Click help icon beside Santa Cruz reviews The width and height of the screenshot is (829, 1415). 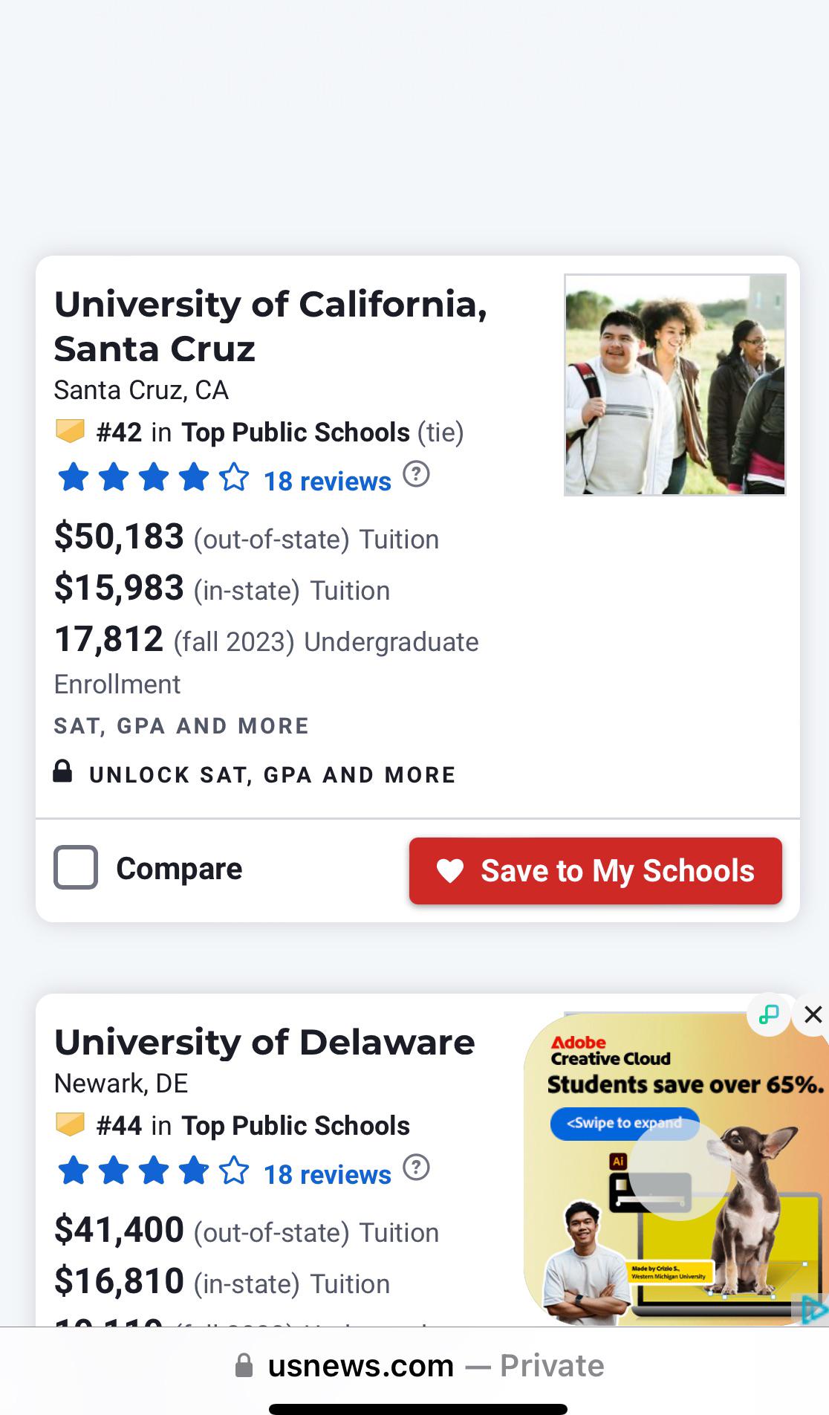[416, 474]
